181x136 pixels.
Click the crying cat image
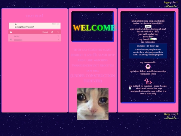pyautogui.click(x=93, y=104)
